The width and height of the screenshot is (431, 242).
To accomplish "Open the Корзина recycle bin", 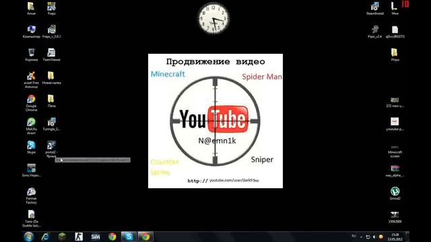I will coord(32,54).
